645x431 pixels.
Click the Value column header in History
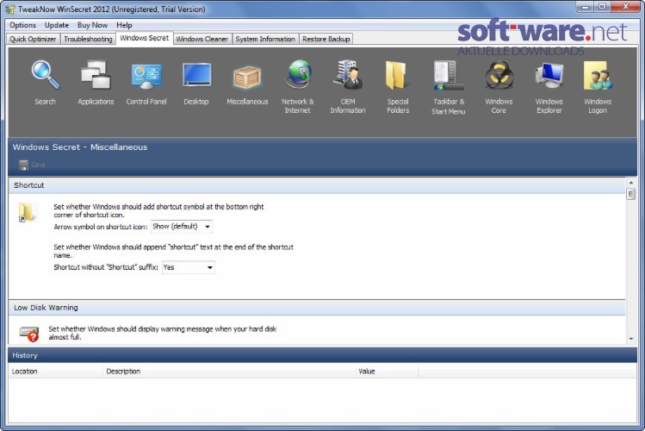coord(387,372)
